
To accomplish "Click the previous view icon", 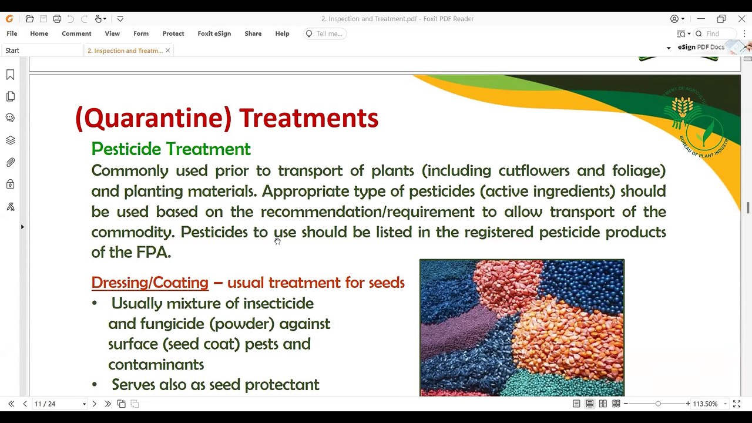I will click(x=121, y=404).
